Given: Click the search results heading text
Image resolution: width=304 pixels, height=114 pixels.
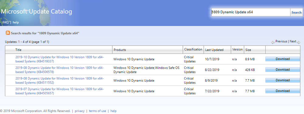Looking at the screenshot, I should point(45,33).
